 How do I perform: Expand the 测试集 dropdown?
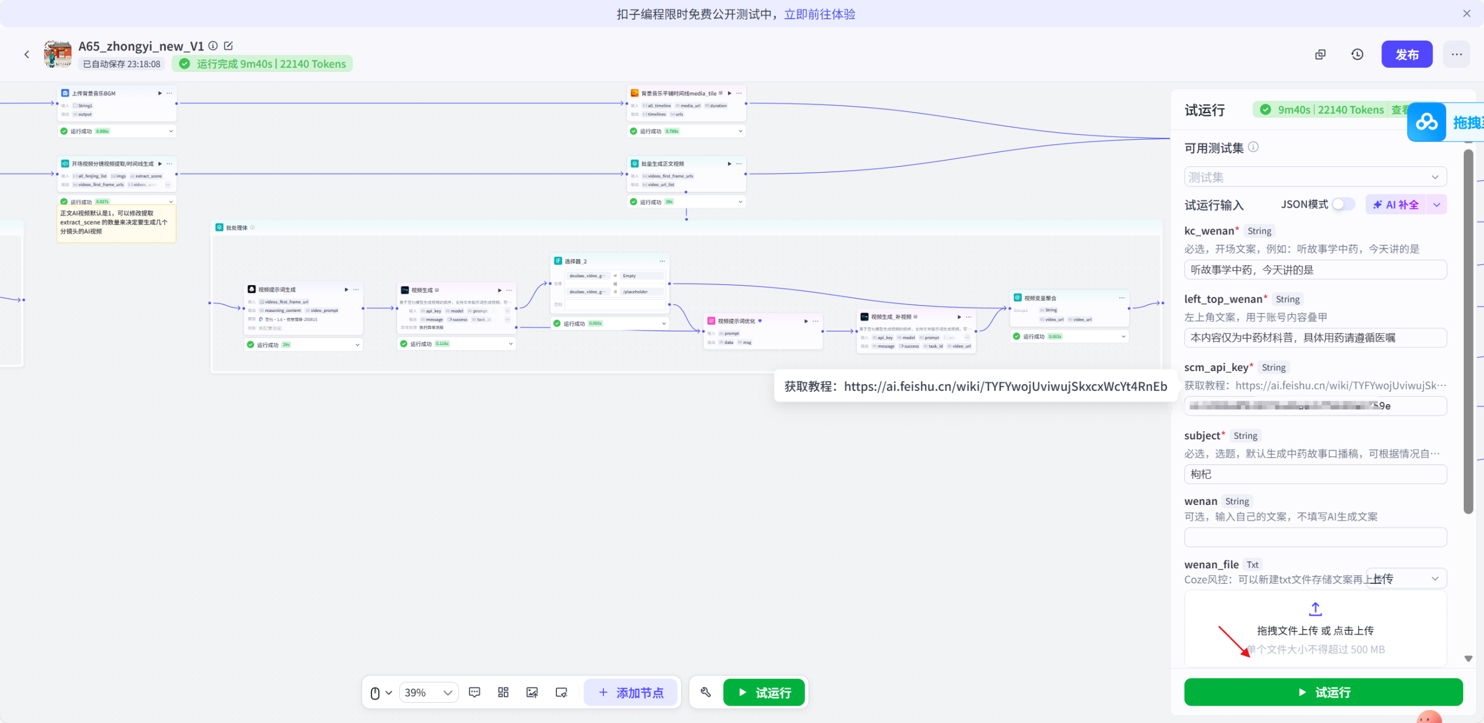click(1315, 177)
